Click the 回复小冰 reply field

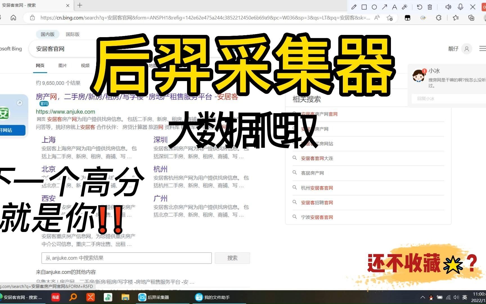coord(449,99)
